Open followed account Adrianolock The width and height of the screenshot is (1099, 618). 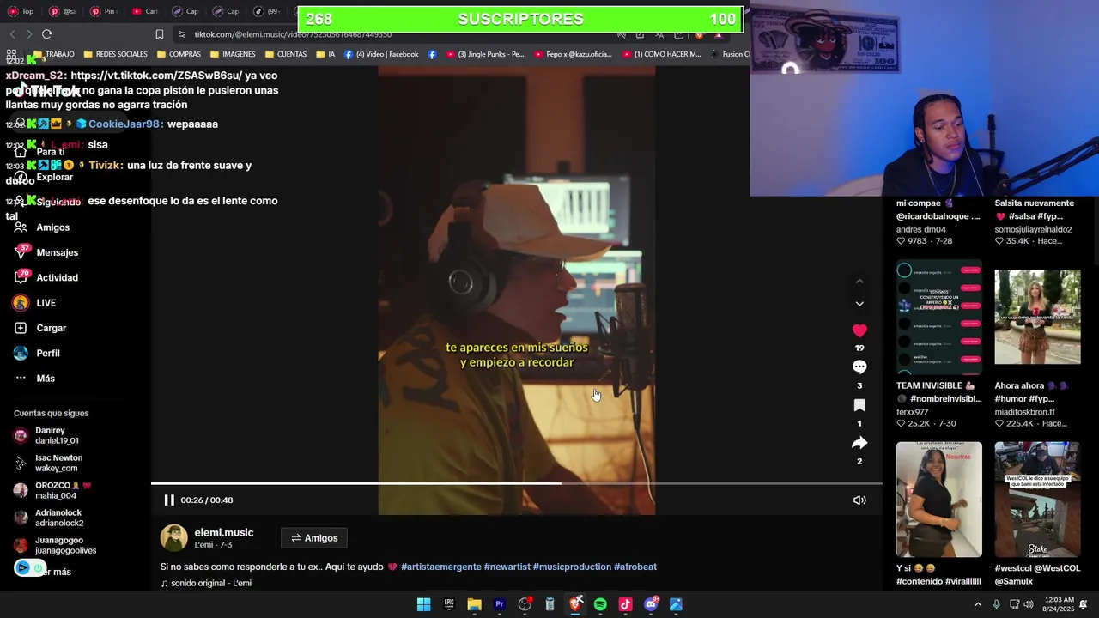click(x=50, y=518)
